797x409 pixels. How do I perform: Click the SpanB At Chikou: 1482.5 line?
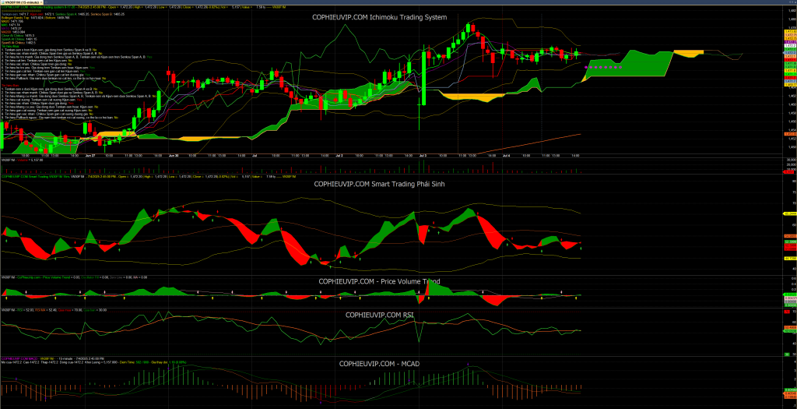point(19,43)
